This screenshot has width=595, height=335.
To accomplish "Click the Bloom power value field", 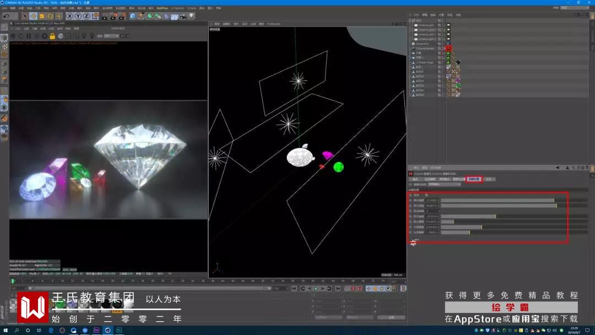I will pyautogui.click(x=432, y=201).
